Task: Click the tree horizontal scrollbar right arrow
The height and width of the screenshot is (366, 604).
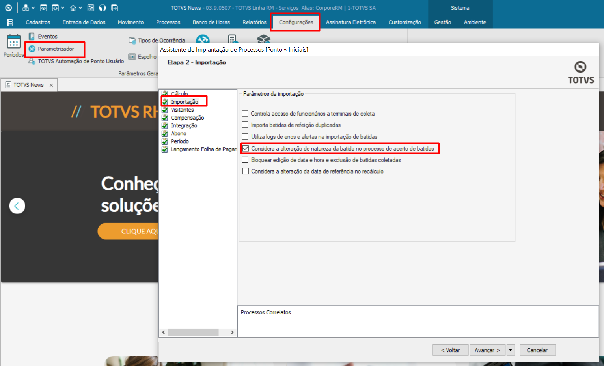Action: click(232, 332)
